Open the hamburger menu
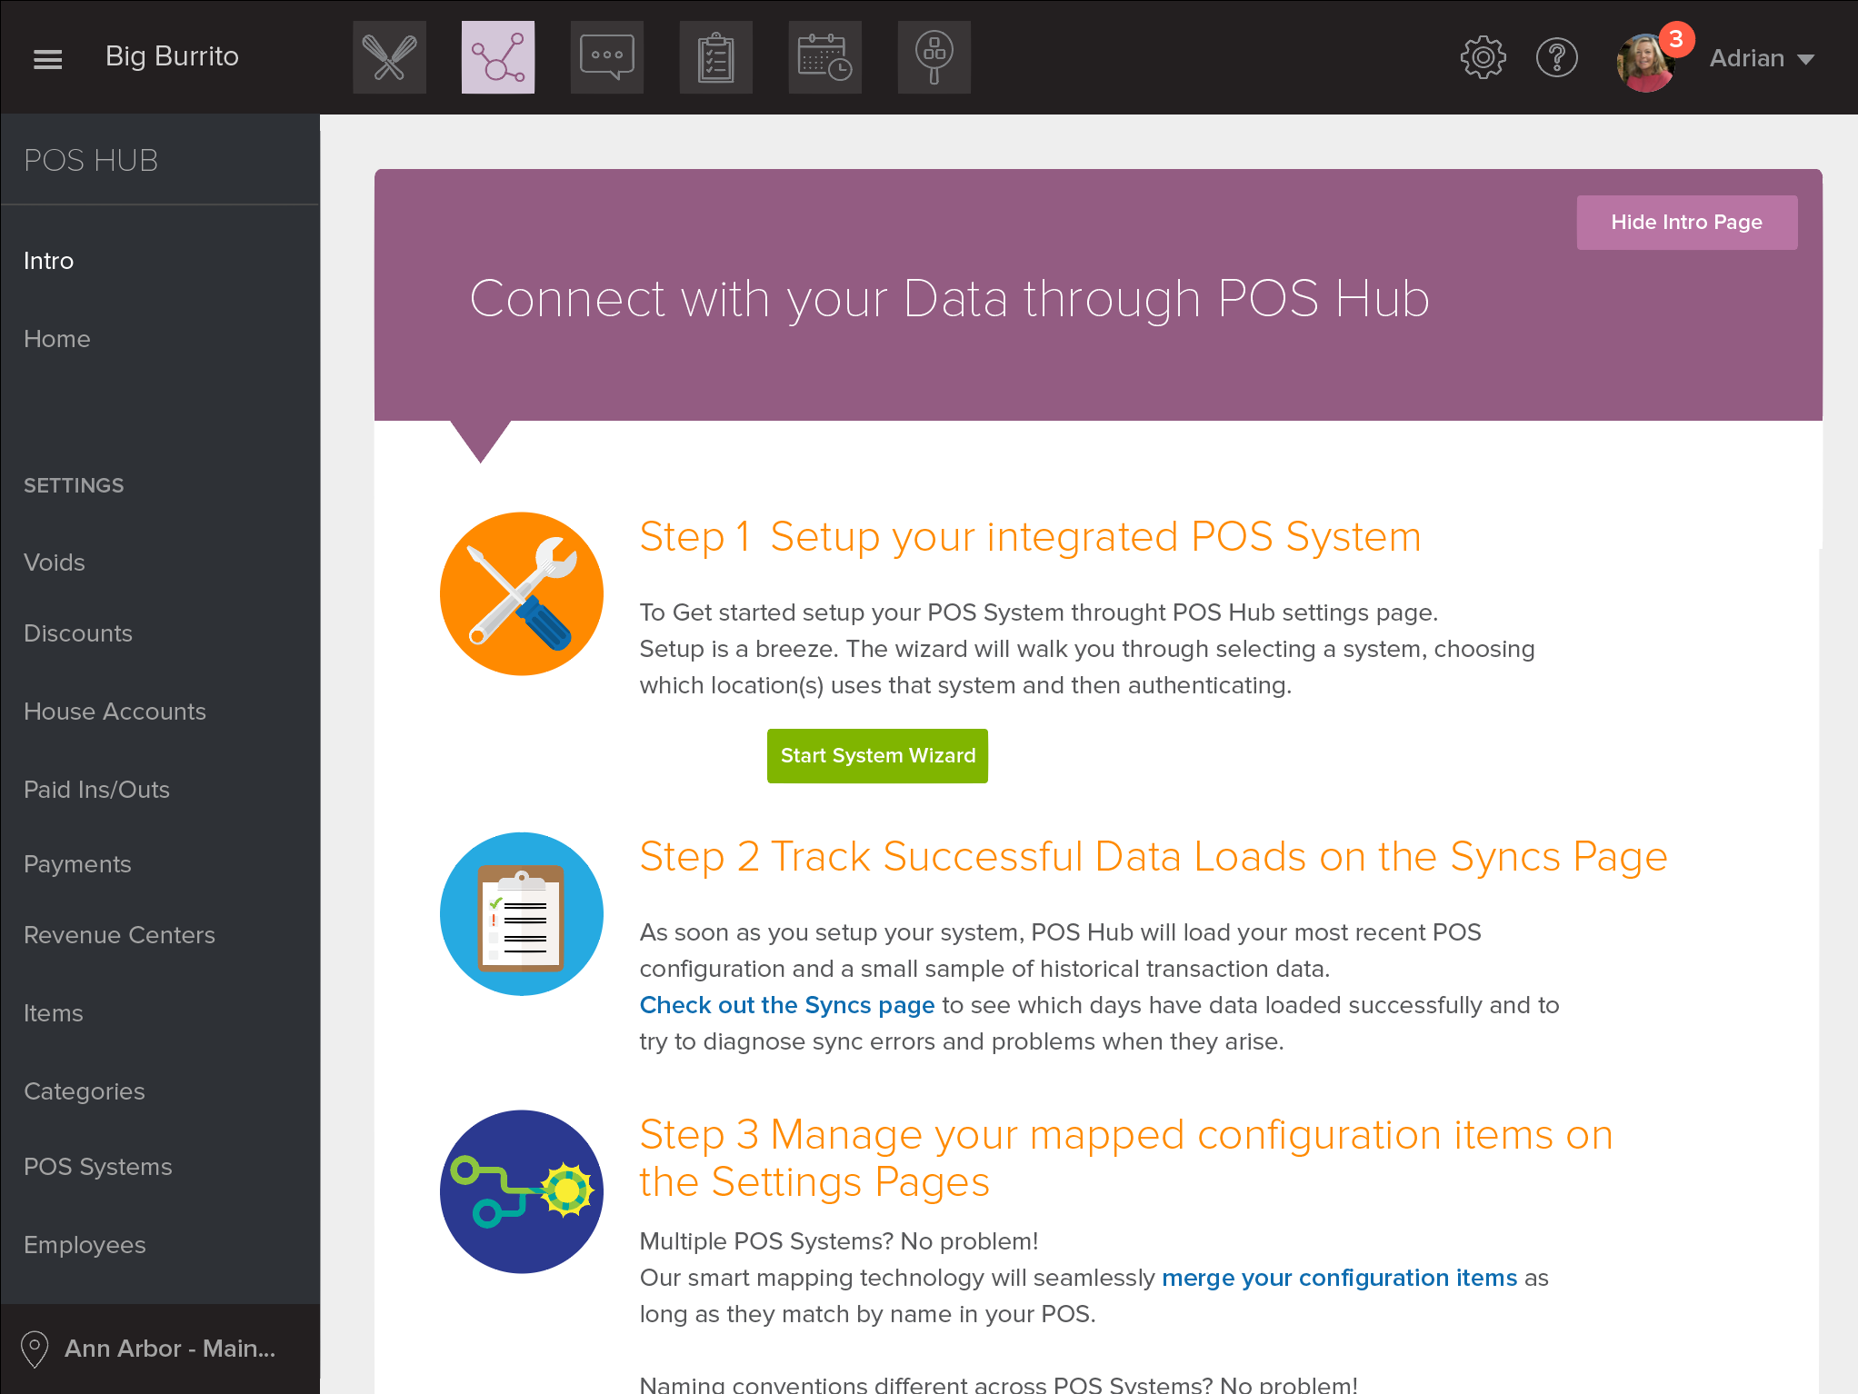Viewport: 1858px width, 1394px height. (47, 58)
